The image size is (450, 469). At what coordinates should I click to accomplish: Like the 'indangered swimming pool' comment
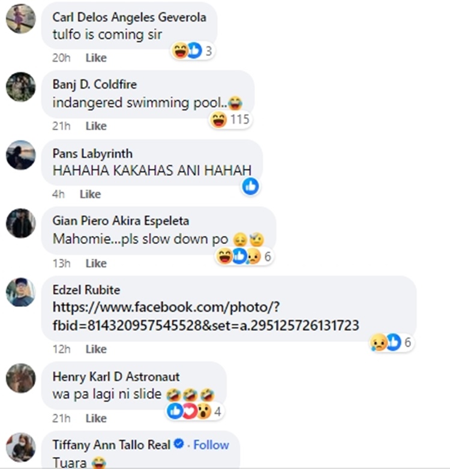pyautogui.click(x=96, y=126)
